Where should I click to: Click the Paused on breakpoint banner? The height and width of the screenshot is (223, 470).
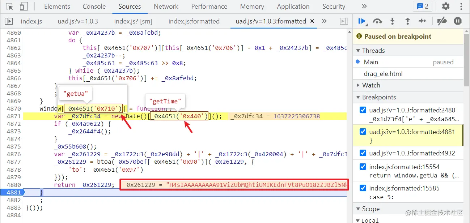pos(408,37)
